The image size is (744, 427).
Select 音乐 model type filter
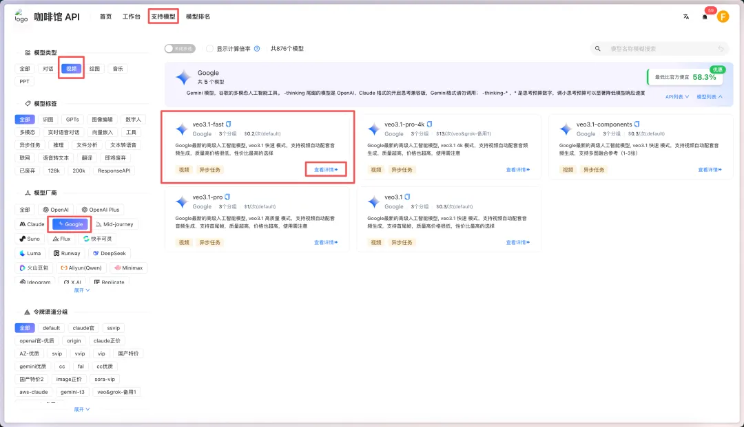point(118,69)
